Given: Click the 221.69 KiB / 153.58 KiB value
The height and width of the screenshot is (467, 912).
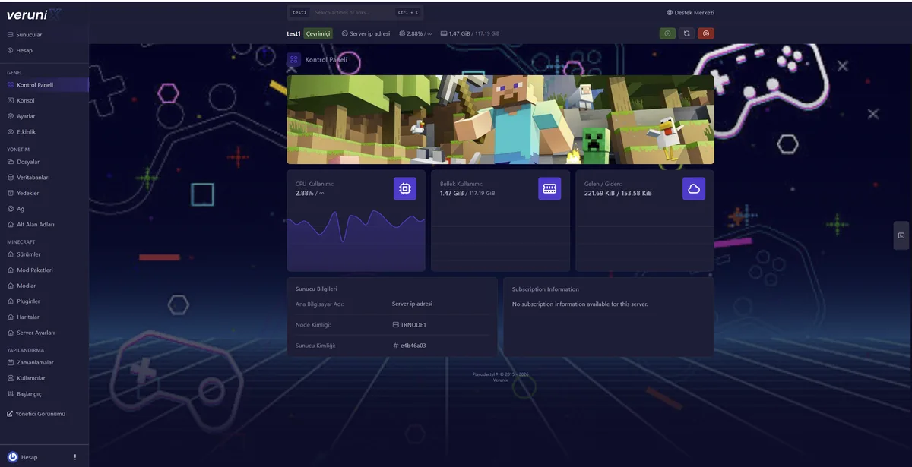Looking at the screenshot, I should [x=618, y=194].
